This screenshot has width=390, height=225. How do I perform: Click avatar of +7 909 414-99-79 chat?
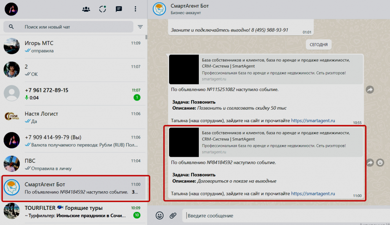pyautogui.click(x=11, y=140)
